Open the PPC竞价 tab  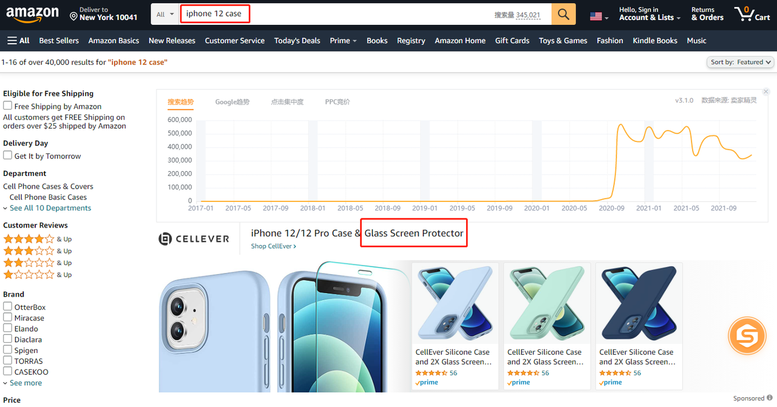click(x=338, y=102)
